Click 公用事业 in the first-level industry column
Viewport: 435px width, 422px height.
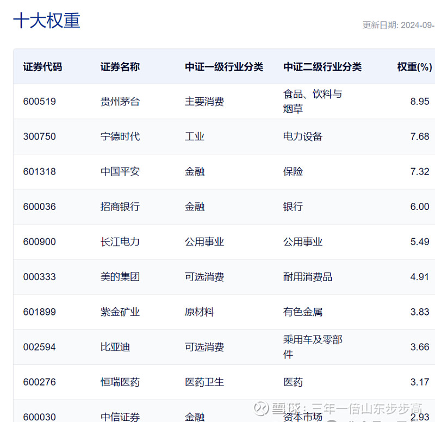point(204,242)
